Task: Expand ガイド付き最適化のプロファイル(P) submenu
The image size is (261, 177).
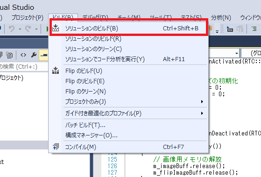Action: click(128, 113)
